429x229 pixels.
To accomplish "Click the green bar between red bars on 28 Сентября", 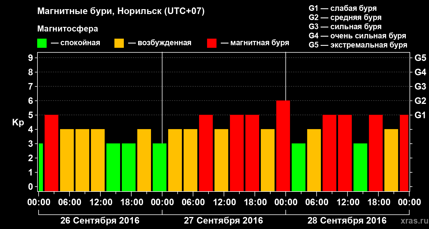I will (x=360, y=167).
